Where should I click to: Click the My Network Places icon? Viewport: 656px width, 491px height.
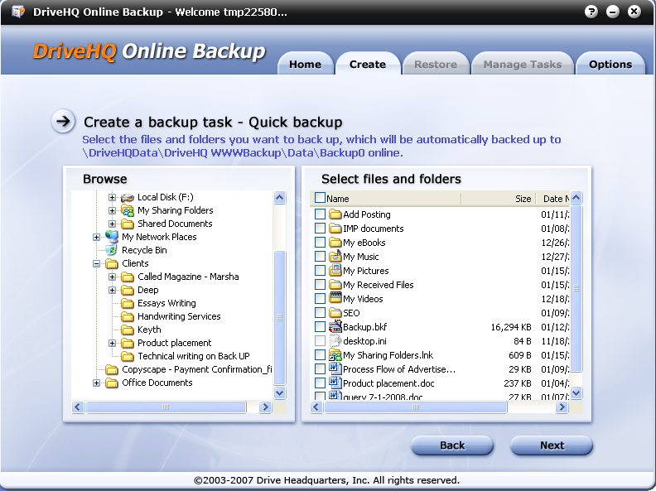112,237
